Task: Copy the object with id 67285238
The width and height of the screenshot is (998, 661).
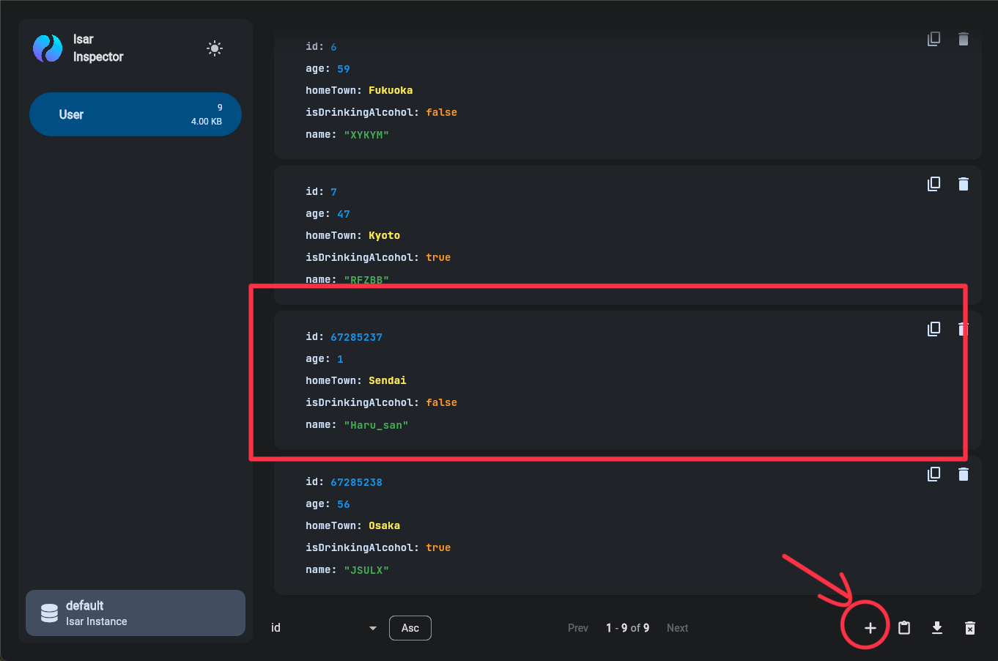Action: [x=934, y=474]
